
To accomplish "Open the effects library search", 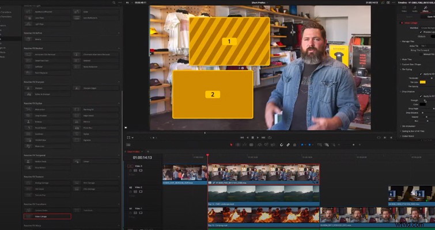I will point(114,2).
